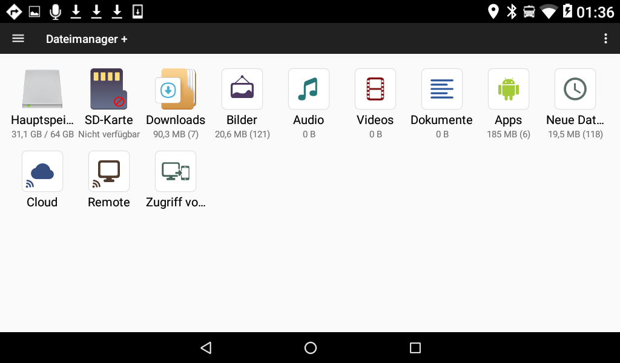Tap the Dateimanager + title
Screen dimensions: 620x363
click(87, 39)
